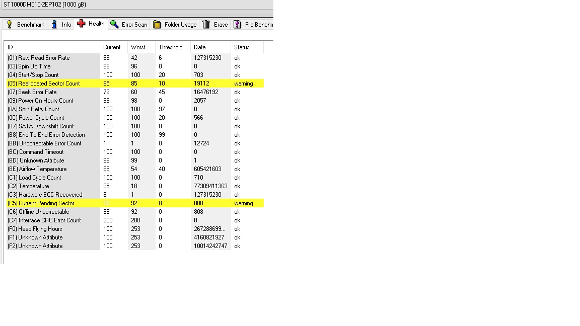Select the drive model ST1000DM010-2EP102 field
Screen dimensions: 580x326
136,5
